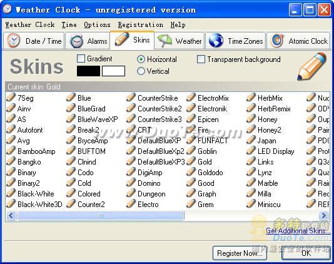The height and width of the screenshot is (264, 334).
Task: Select the BryceAmp skin name
Action: pyautogui.click(x=93, y=141)
